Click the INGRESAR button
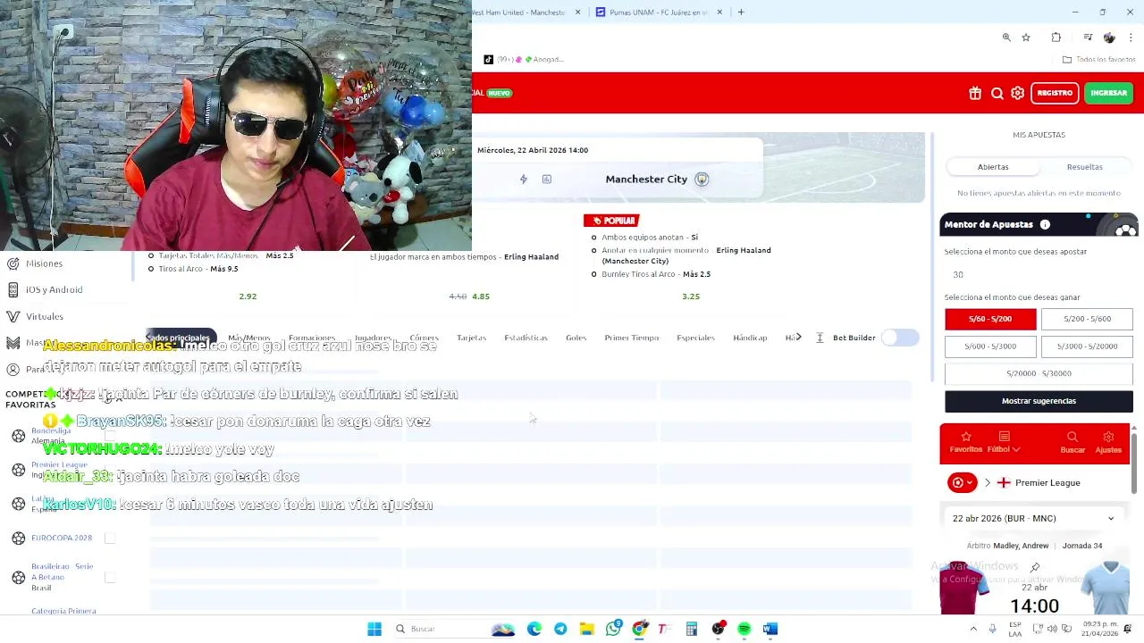Viewport: 1144px width, 643px height. [1109, 93]
